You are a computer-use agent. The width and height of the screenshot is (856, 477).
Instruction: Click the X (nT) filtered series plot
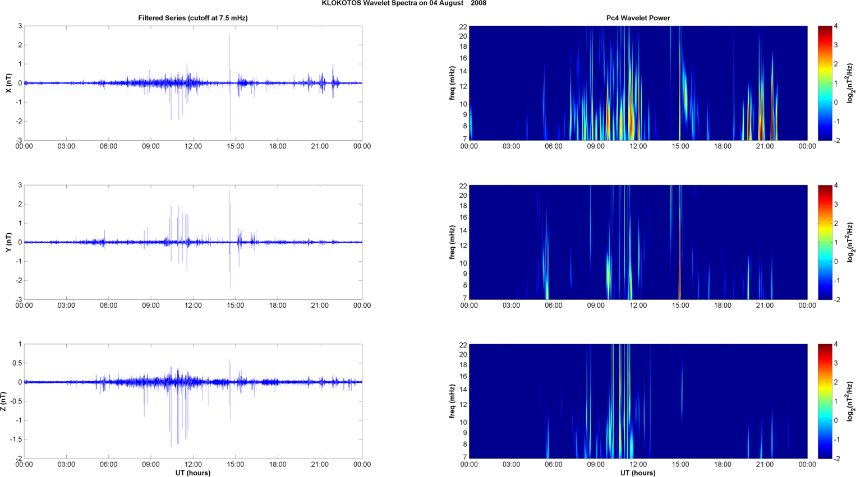click(192, 83)
